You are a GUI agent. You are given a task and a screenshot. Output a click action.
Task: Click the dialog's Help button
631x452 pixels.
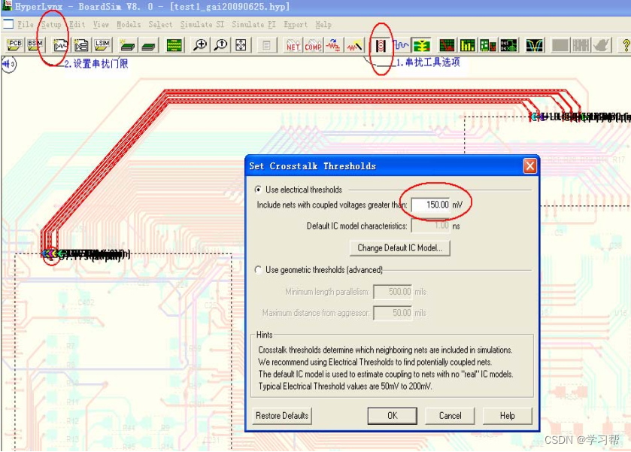coord(507,416)
